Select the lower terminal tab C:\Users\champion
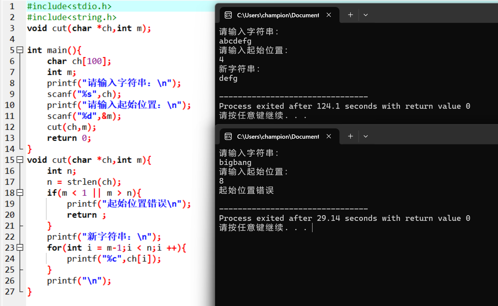Viewport: 498px width, 306px height. (279, 136)
